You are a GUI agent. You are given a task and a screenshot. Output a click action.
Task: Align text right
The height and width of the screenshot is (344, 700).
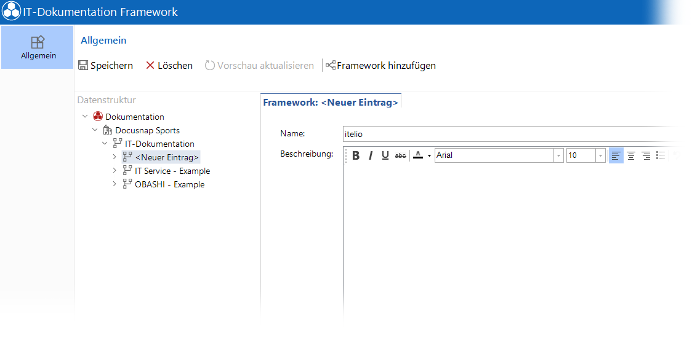pos(646,155)
